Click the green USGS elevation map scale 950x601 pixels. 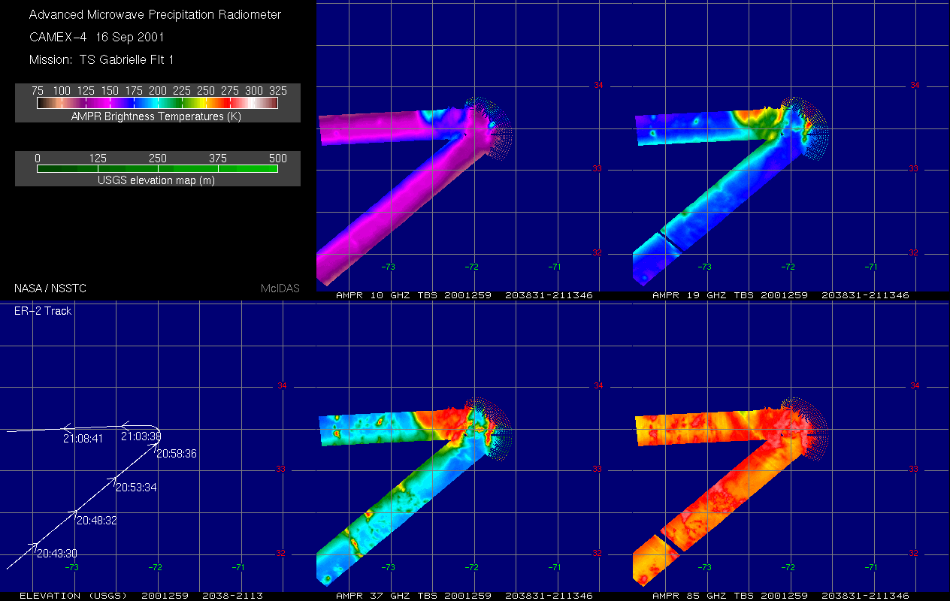pyautogui.click(x=158, y=169)
